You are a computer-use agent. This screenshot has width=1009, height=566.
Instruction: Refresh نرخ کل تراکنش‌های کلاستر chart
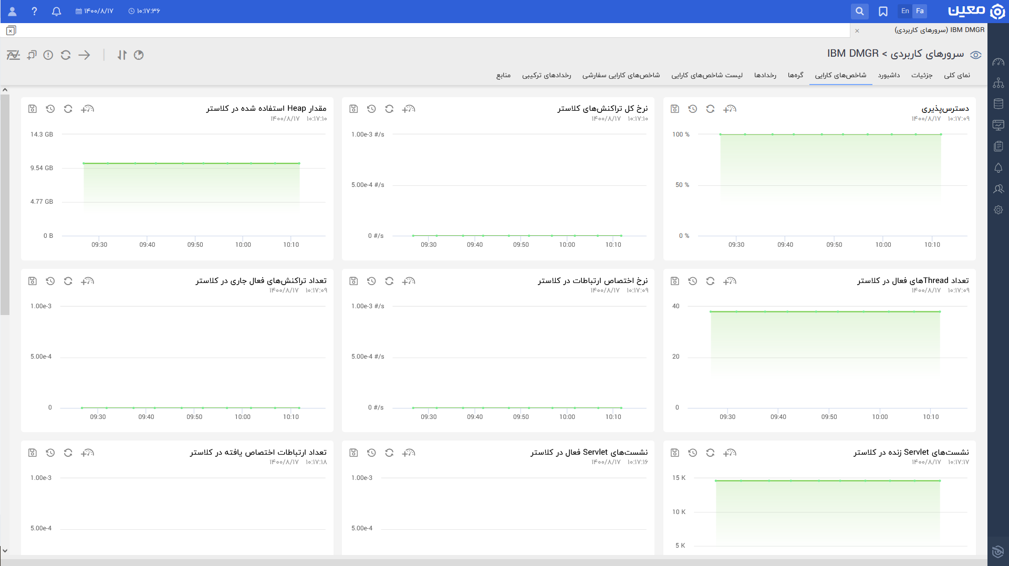coord(389,109)
